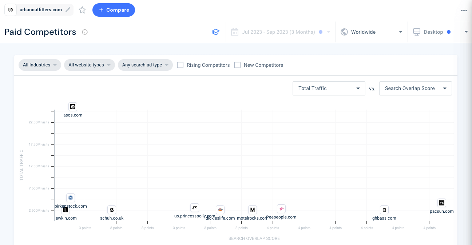This screenshot has height=245, width=472.
Task: Open the graduation cap learning icon
Action: (x=215, y=32)
